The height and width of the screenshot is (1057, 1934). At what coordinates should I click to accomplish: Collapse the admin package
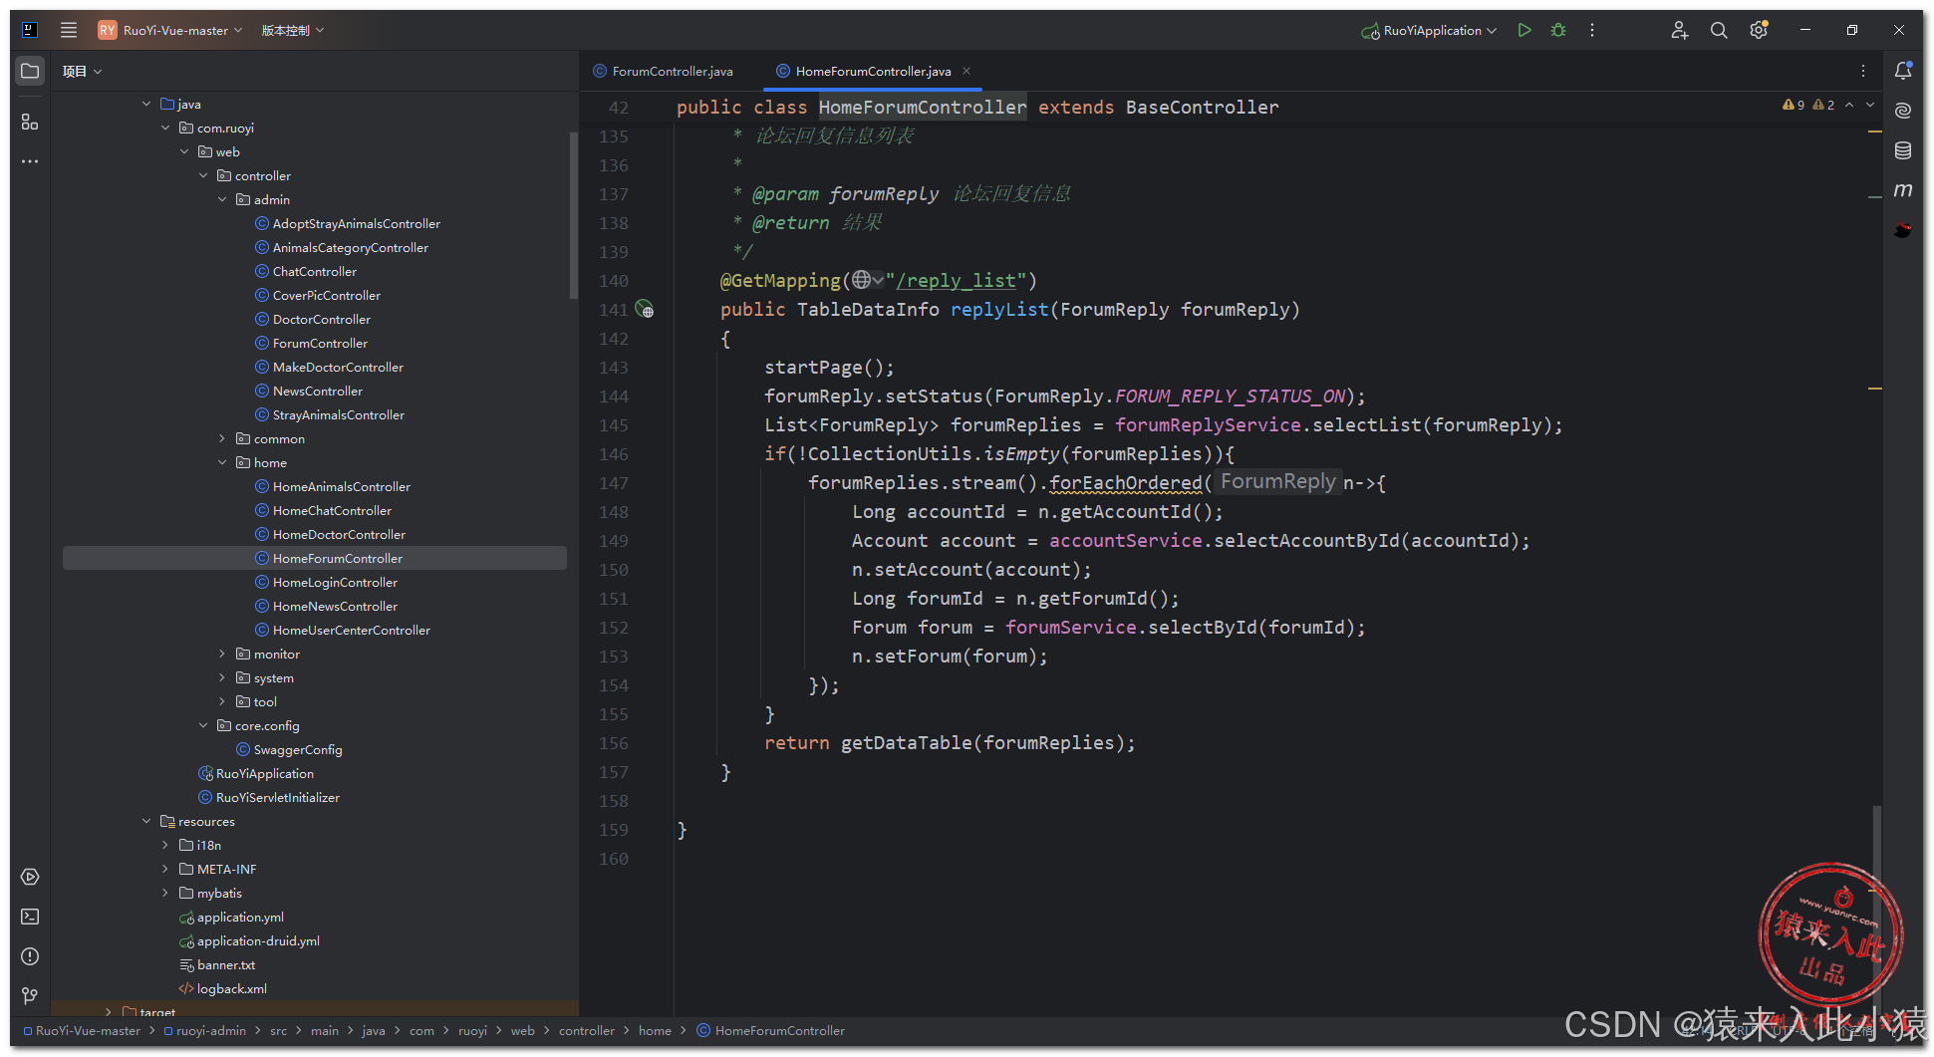[x=222, y=199]
